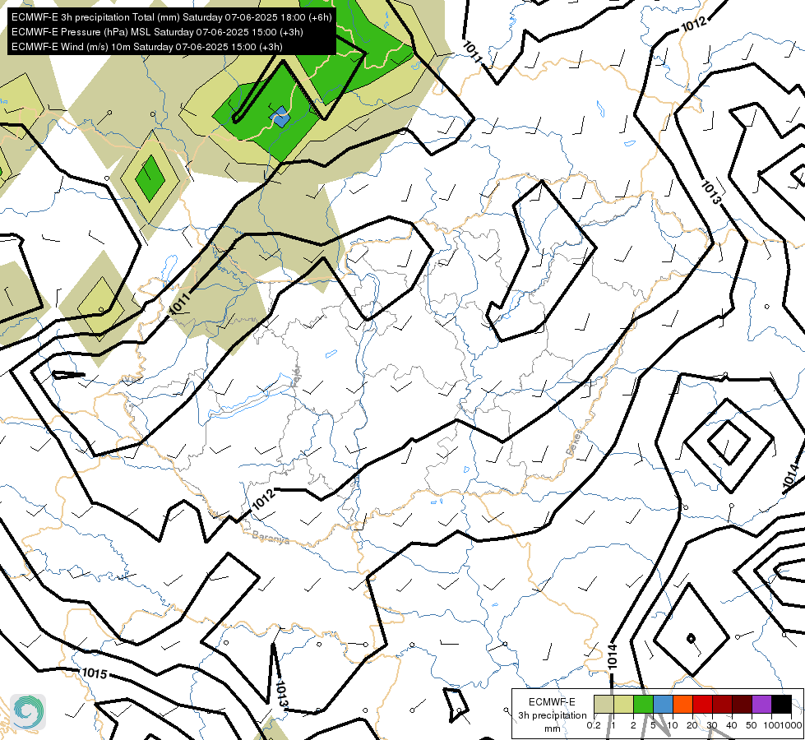Click the swirl logo icon in the corner
The height and width of the screenshot is (740, 805).
28,712
